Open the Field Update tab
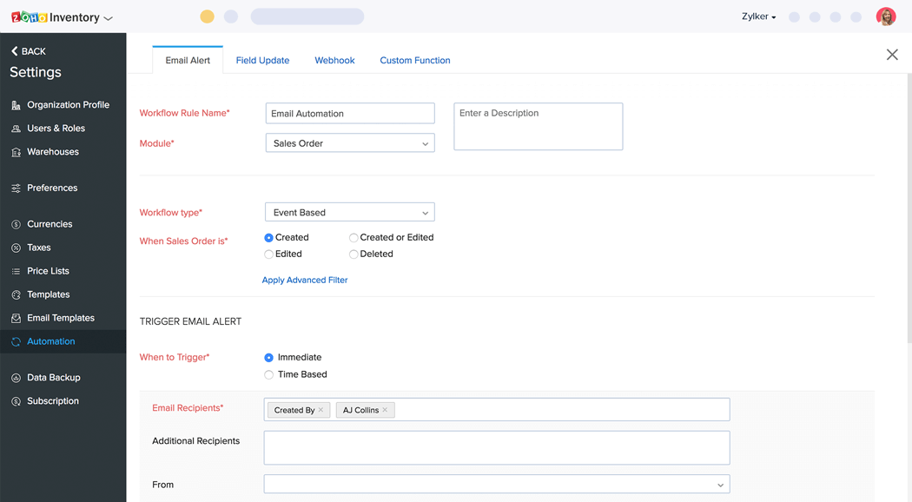Image resolution: width=912 pixels, height=502 pixels. [262, 60]
